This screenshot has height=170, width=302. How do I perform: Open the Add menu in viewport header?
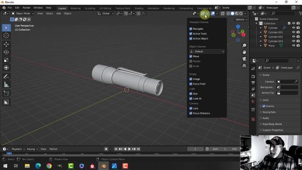coord(59,14)
